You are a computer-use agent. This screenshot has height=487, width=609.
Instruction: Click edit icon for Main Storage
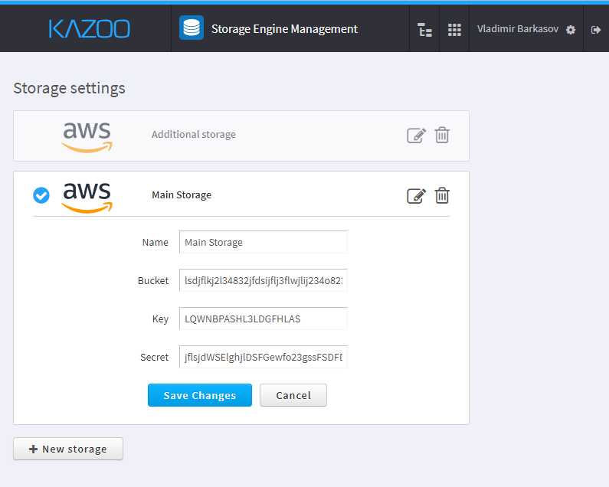tap(416, 196)
